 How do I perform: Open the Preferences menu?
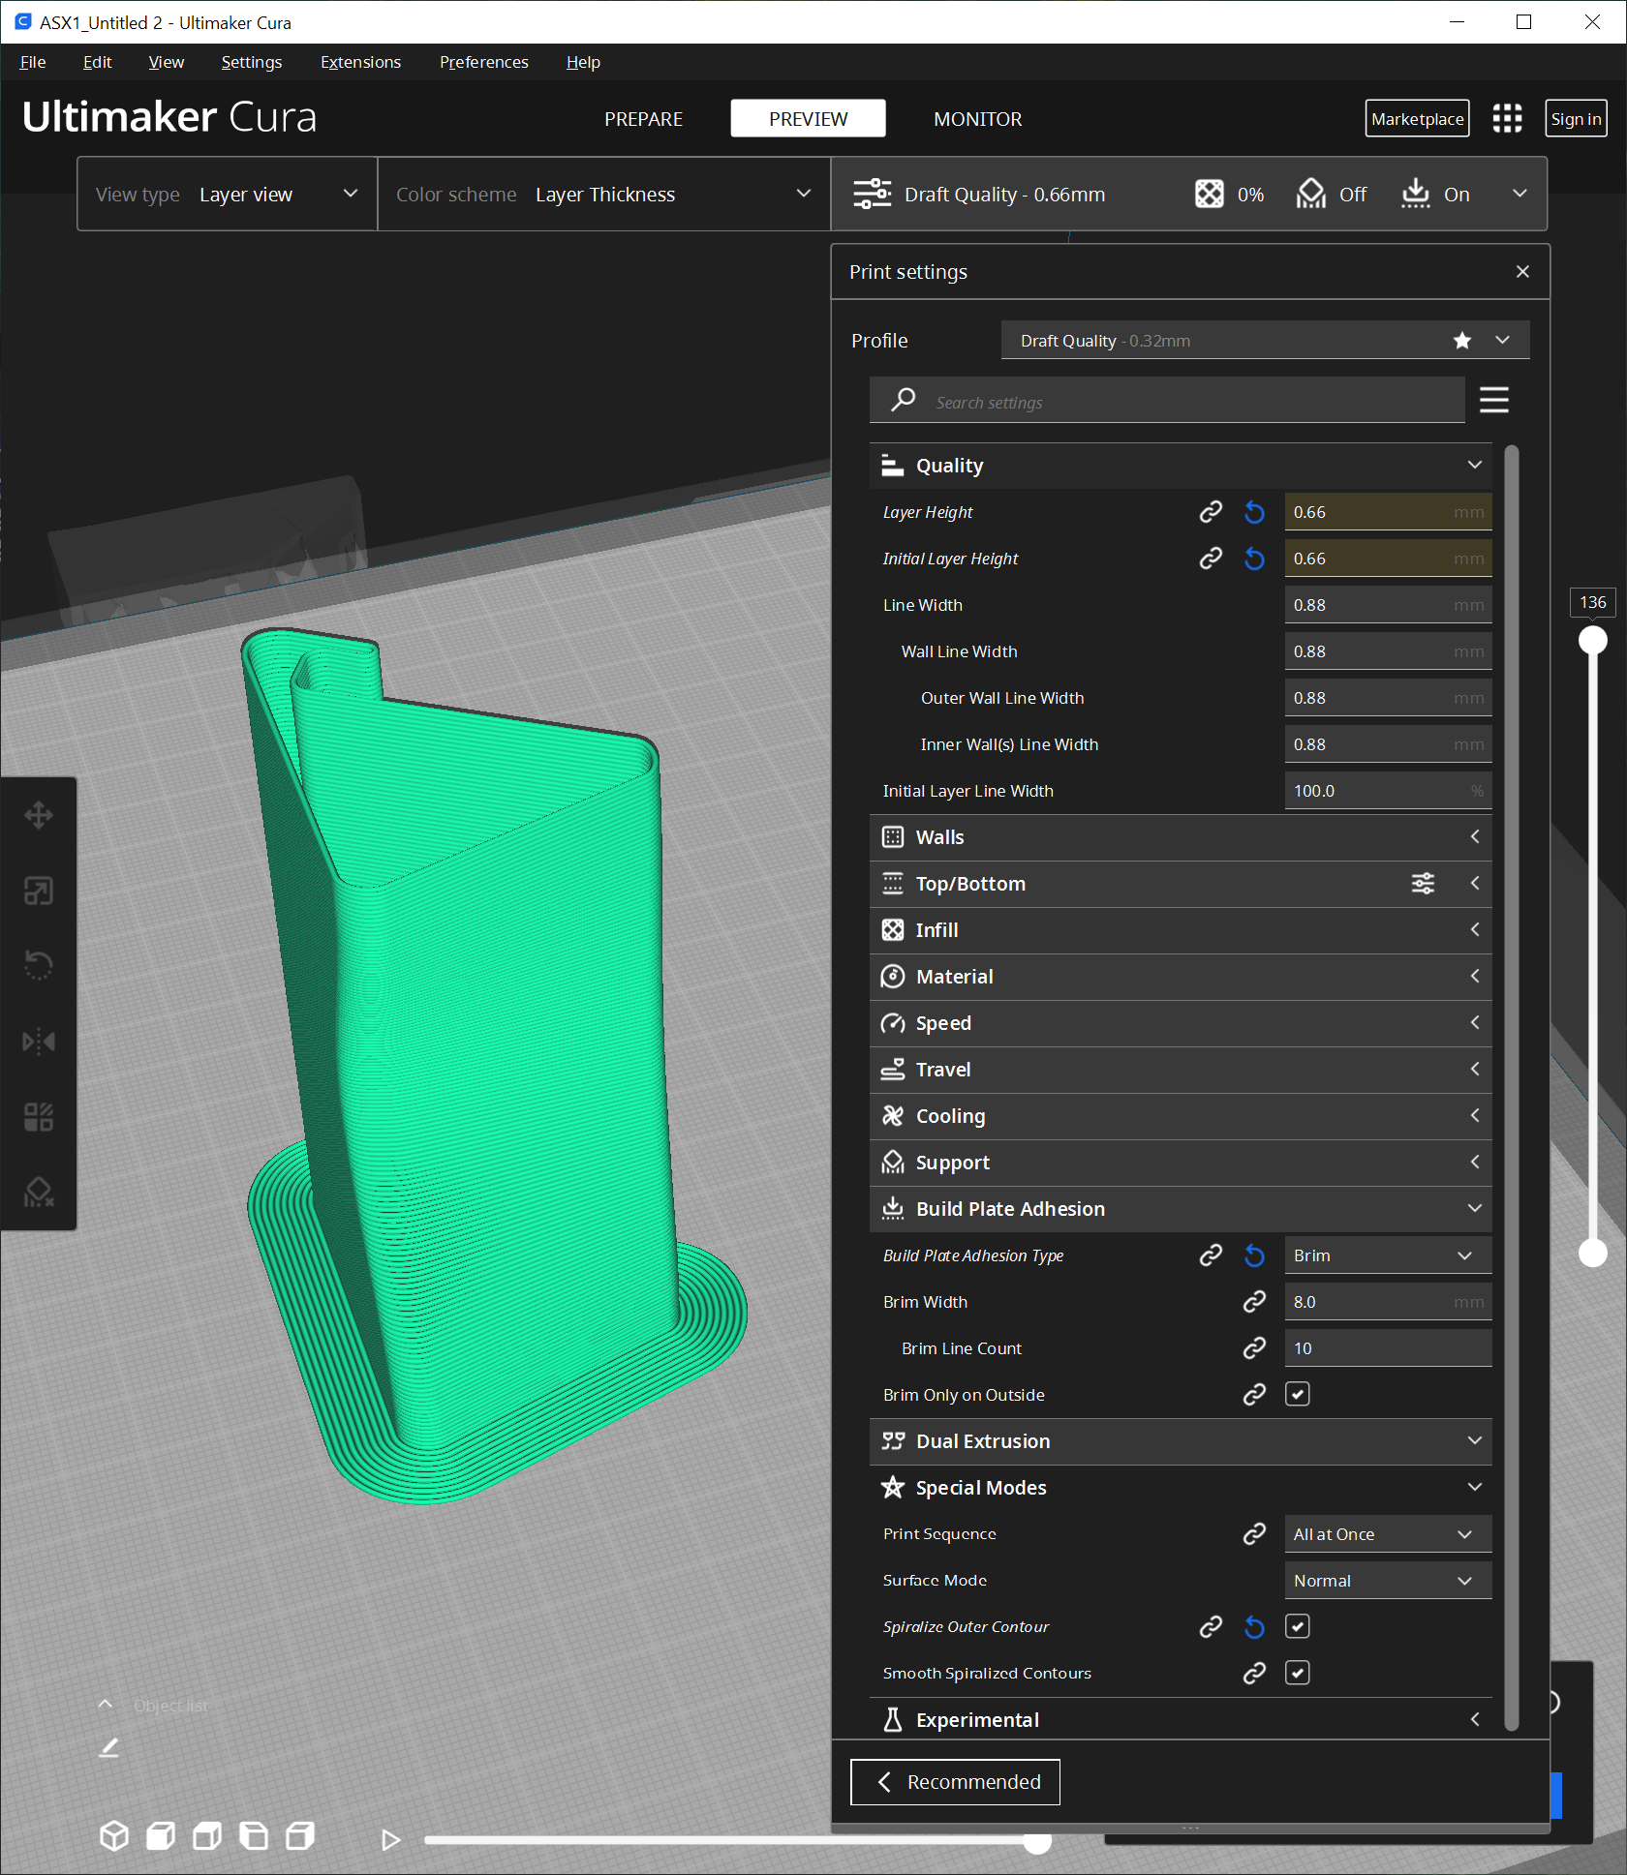[x=483, y=62]
